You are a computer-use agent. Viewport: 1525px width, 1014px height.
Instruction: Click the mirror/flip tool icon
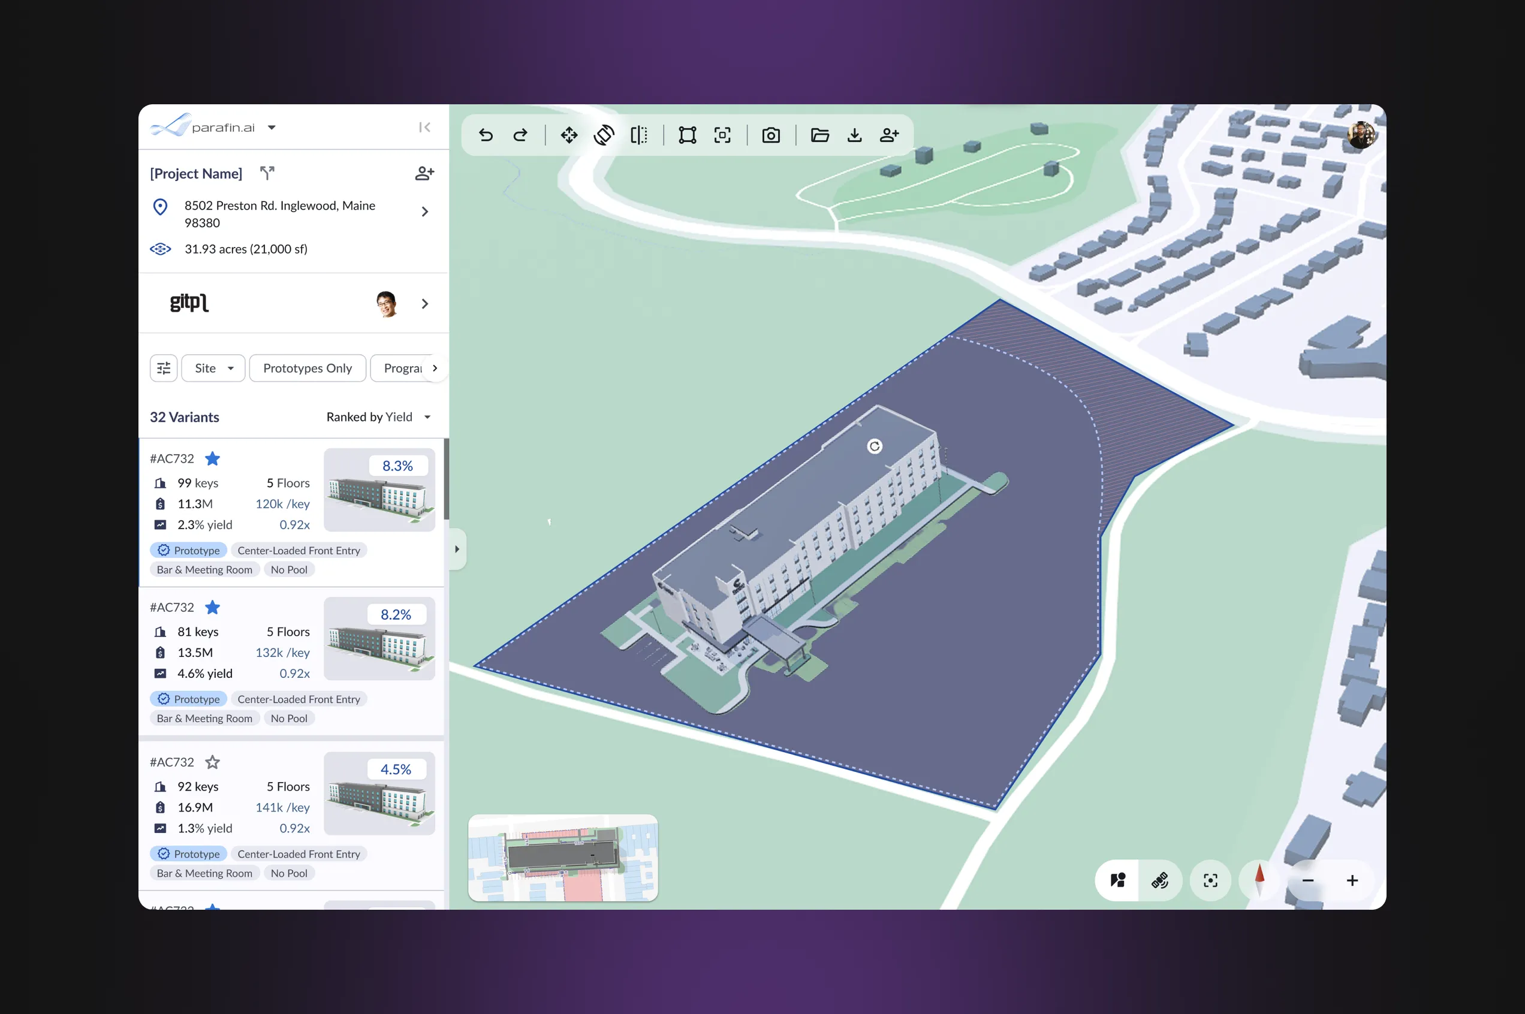[638, 135]
